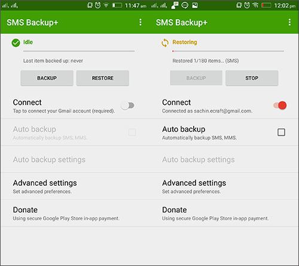Tap low red battery icon beside 12:02 pm
299x266 pixels.
tap(266, 5)
